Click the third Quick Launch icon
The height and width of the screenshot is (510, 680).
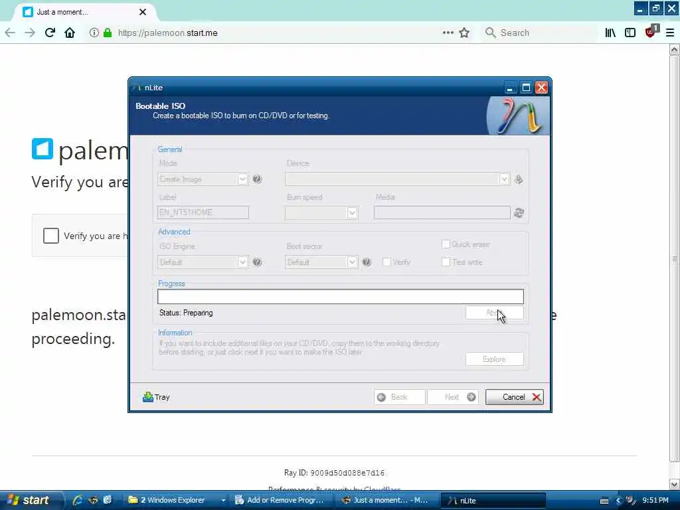(108, 500)
